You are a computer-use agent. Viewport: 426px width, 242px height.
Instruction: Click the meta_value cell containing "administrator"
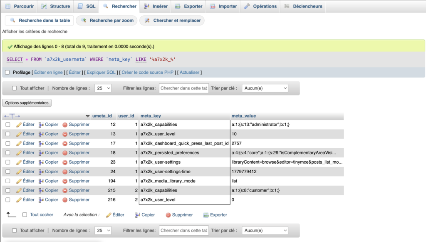click(x=287, y=125)
